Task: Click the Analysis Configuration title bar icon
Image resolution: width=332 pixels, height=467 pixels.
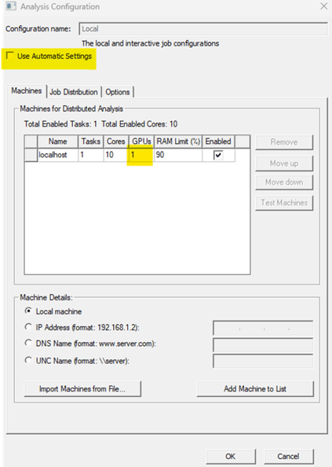Action: [x=11, y=6]
